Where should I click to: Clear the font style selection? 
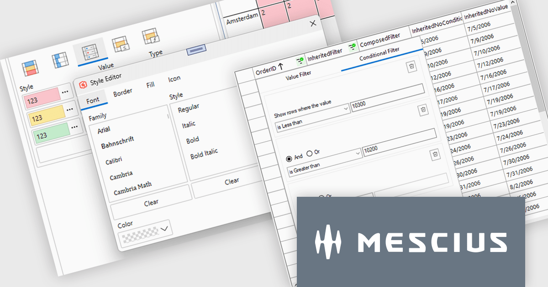(x=231, y=181)
